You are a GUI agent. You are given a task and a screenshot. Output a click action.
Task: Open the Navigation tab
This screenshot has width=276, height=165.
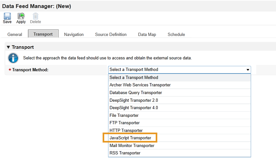[x=74, y=34]
